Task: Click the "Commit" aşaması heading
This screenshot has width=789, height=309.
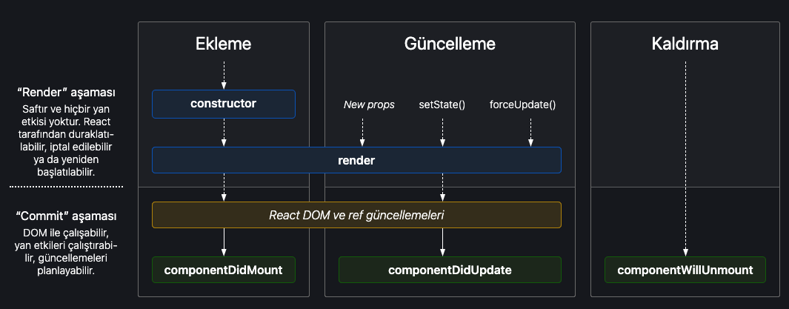Action: [66, 216]
